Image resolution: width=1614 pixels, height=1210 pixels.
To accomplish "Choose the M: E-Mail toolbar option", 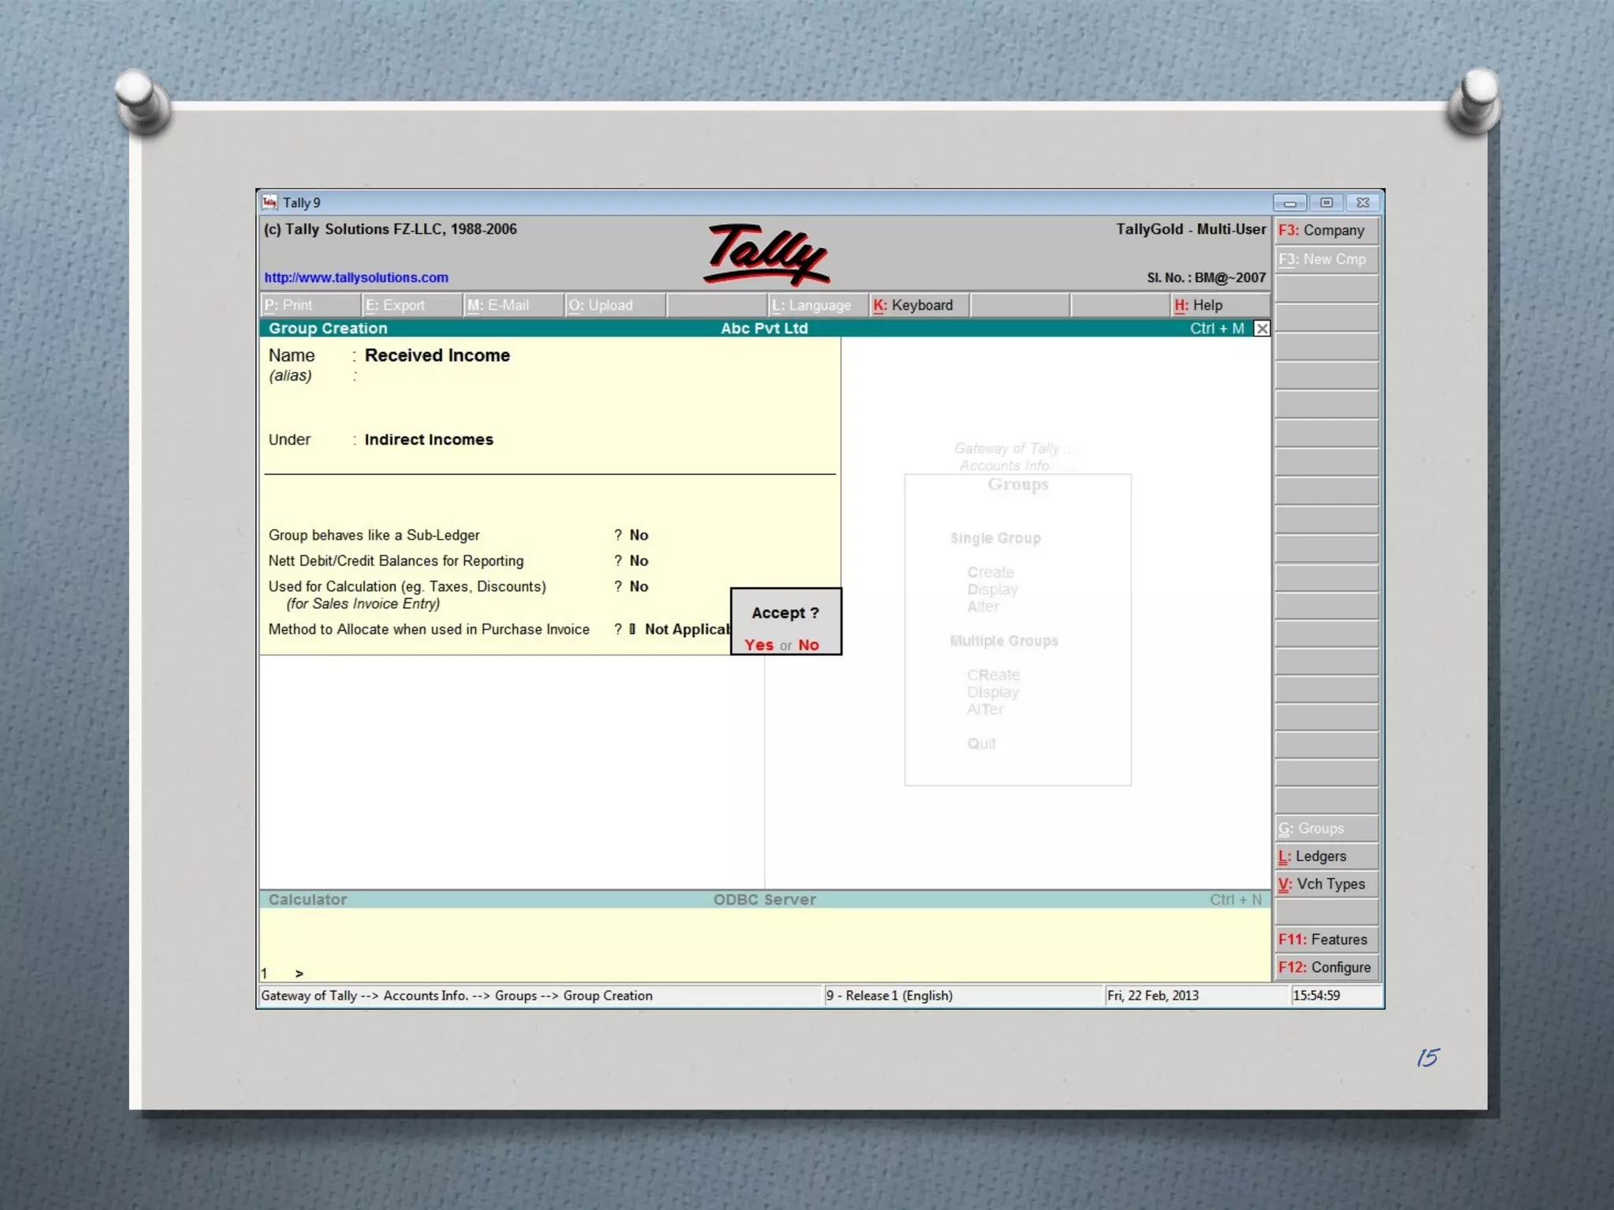I will [x=514, y=305].
